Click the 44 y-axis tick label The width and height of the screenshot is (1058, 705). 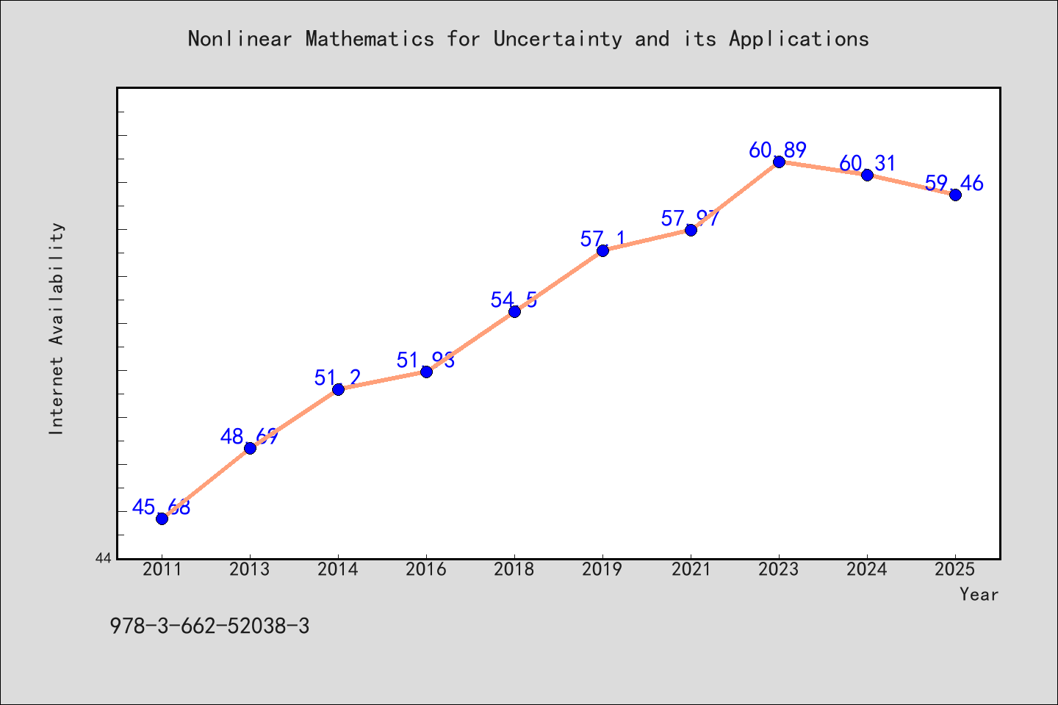104,558
